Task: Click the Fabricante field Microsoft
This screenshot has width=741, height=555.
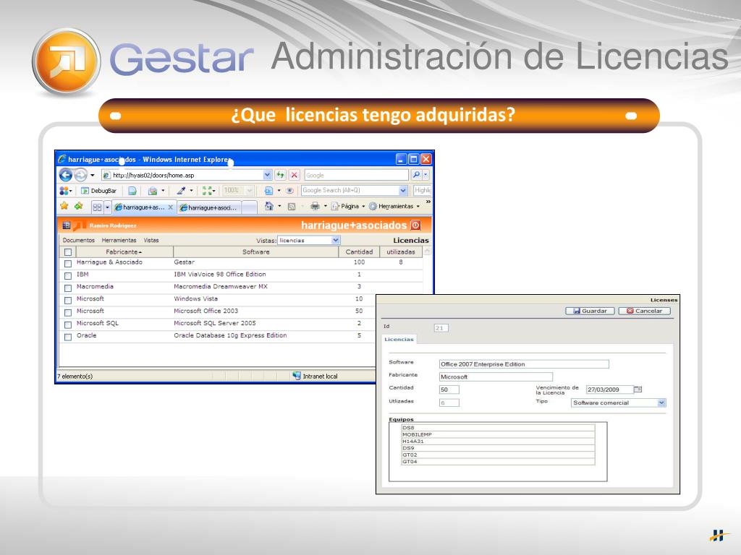Action: point(496,377)
